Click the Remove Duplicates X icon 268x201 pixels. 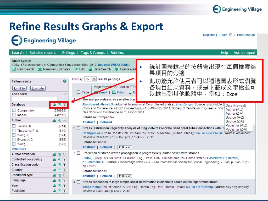pyautogui.click(x=40, y=69)
